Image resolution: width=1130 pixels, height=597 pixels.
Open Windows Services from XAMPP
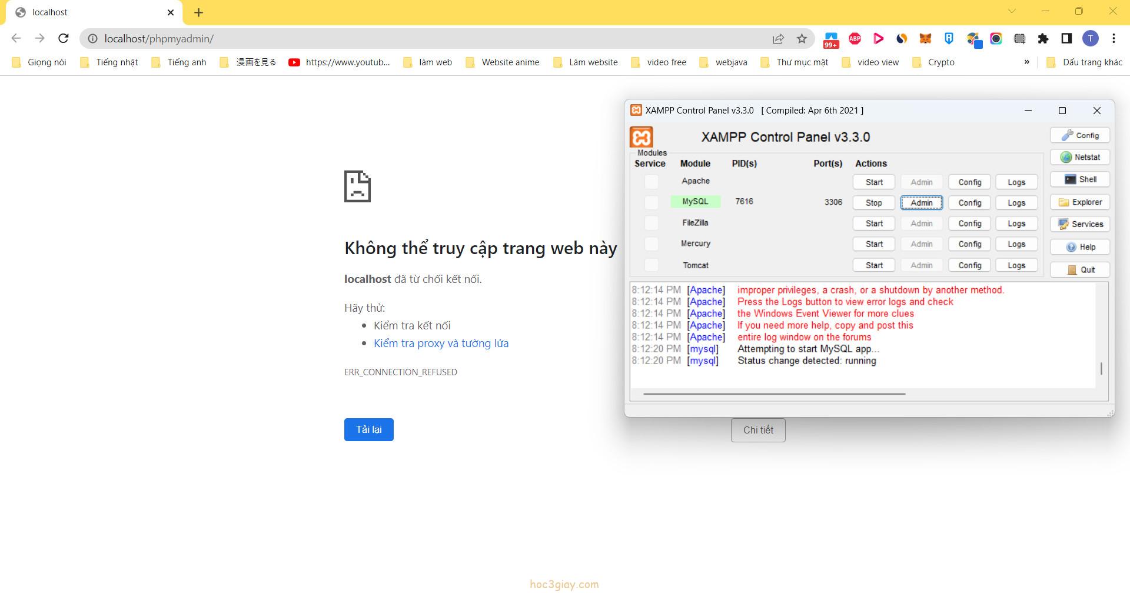coord(1080,224)
